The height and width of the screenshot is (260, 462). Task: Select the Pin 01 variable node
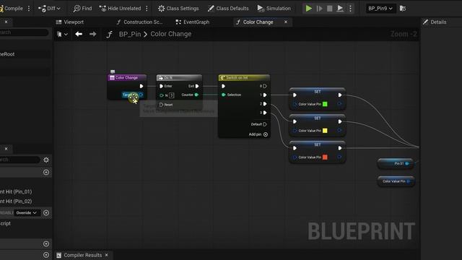[396, 164]
